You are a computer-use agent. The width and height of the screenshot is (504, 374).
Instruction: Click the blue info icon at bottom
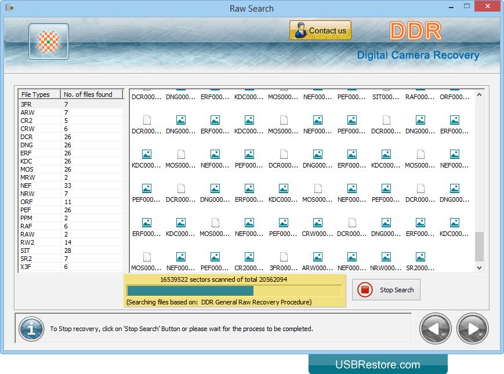[x=31, y=329]
